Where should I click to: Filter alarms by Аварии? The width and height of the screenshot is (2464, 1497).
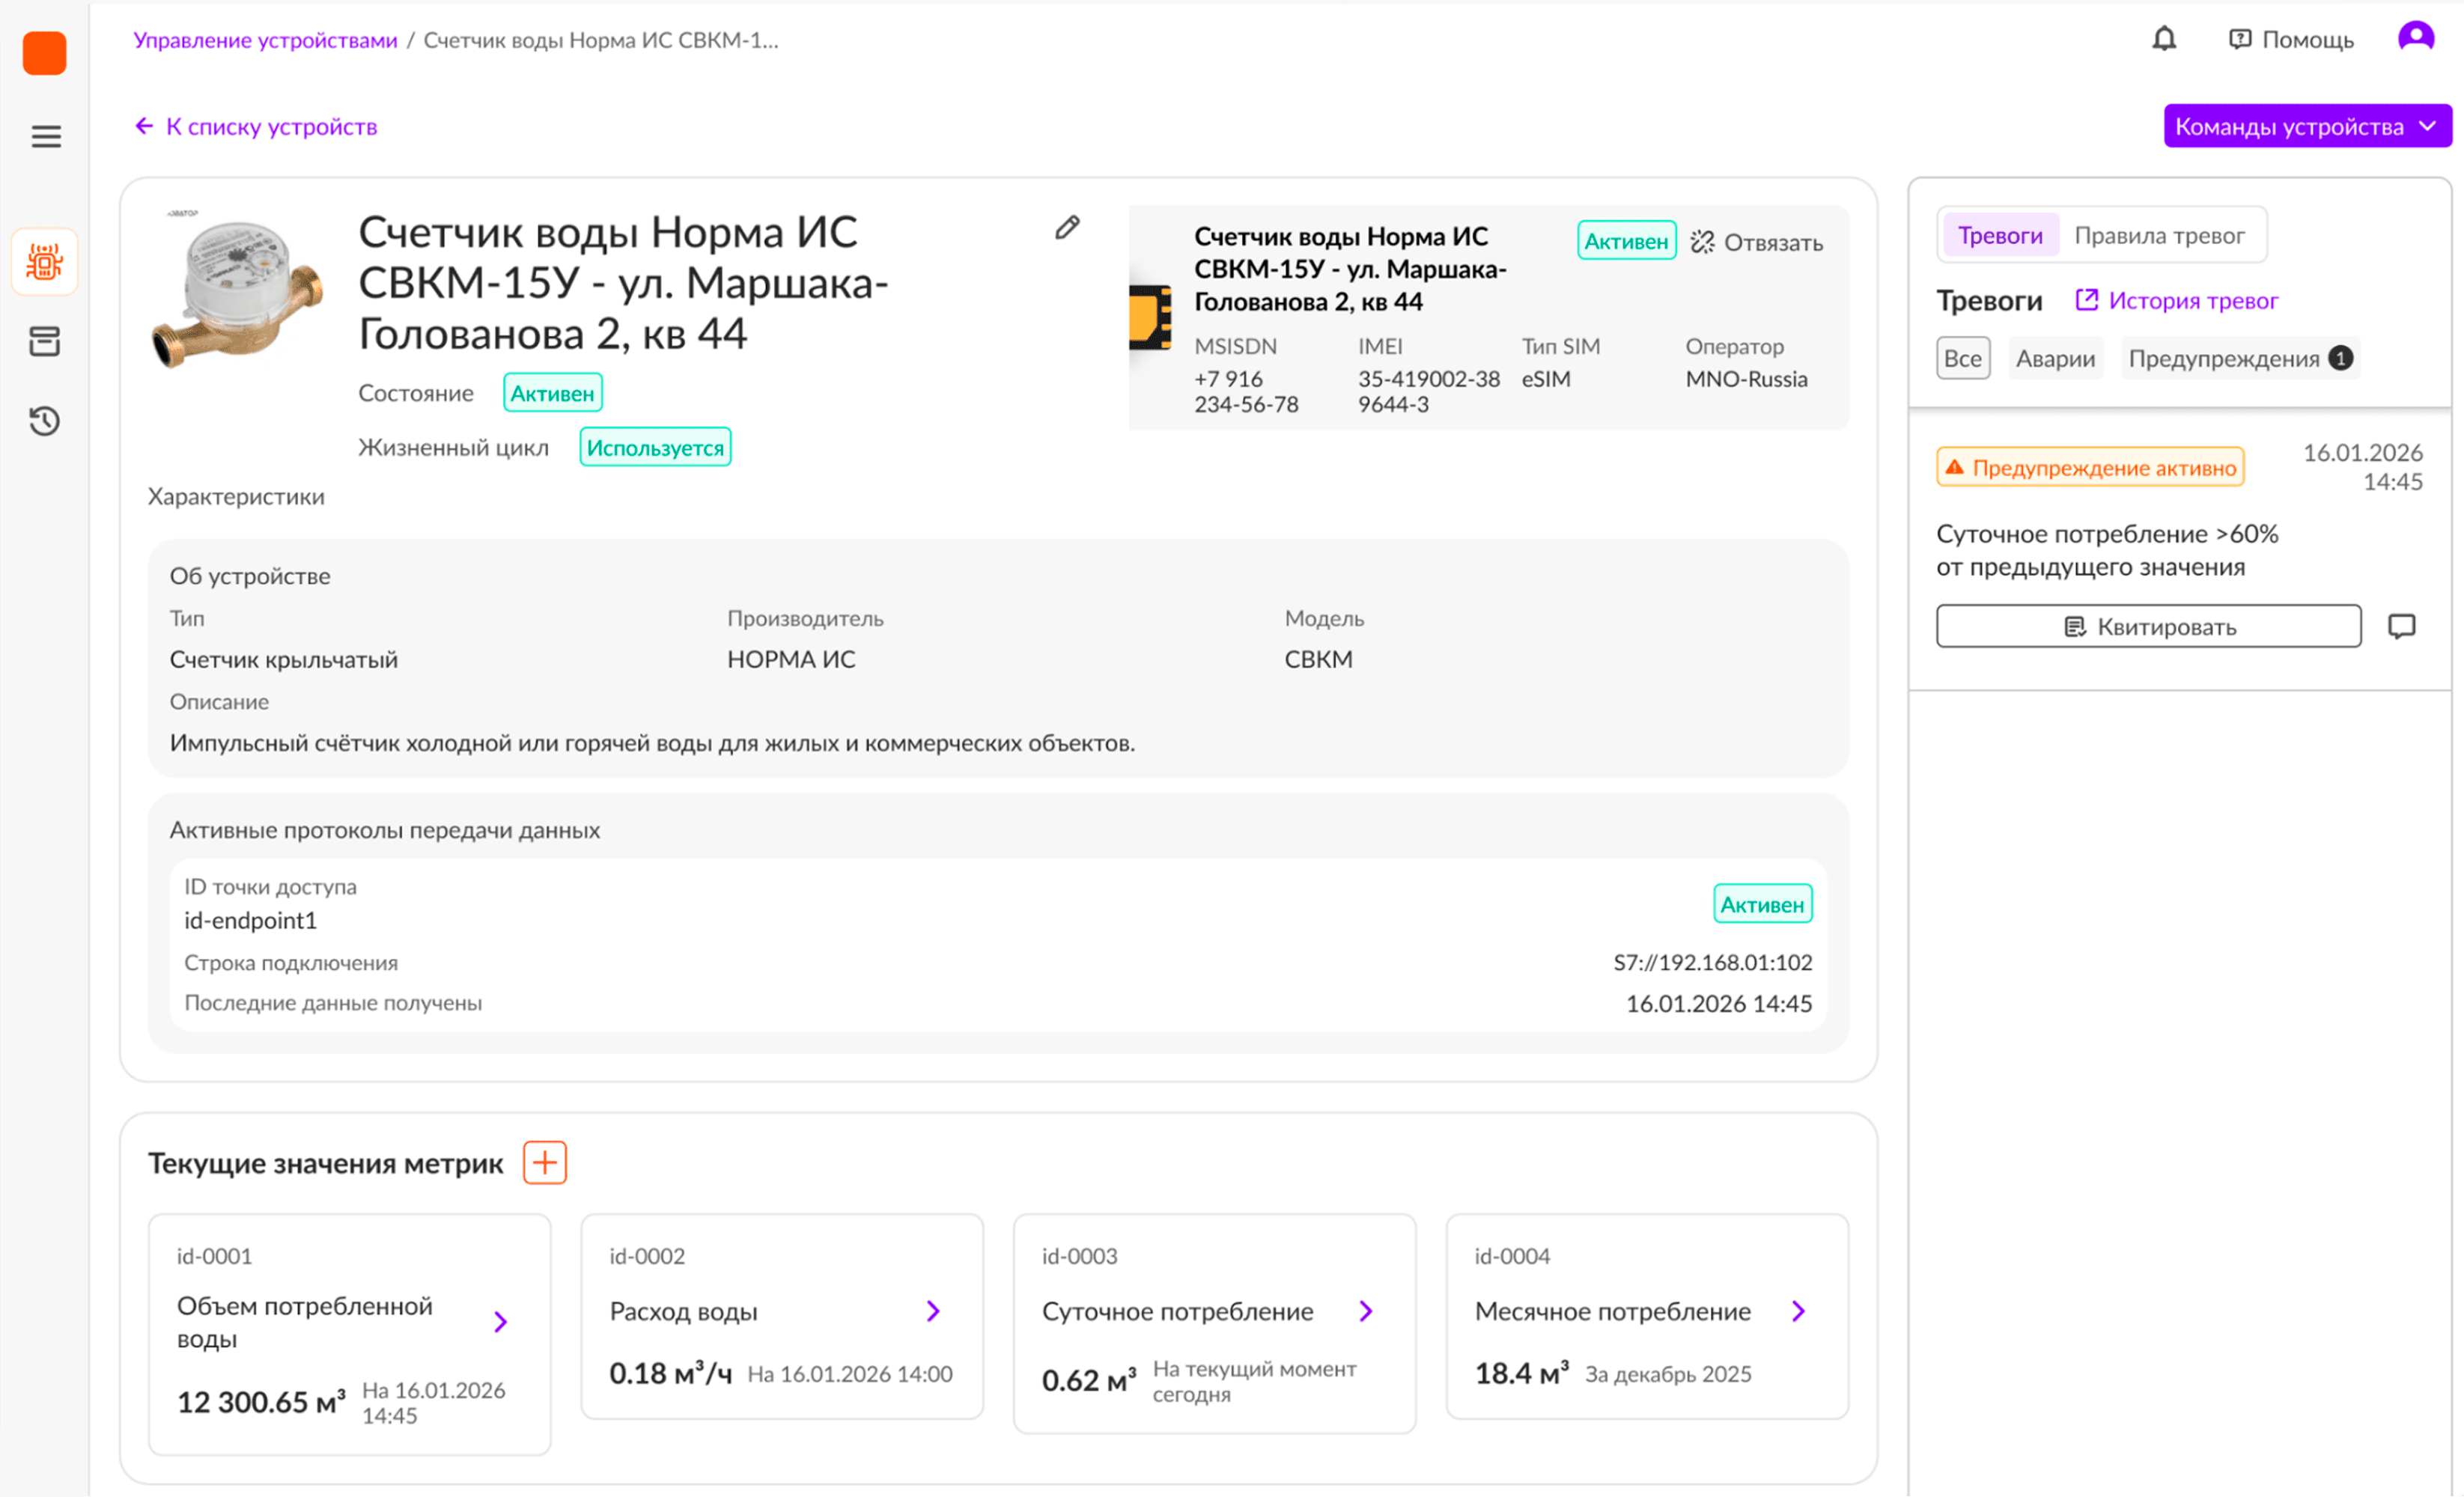coord(2054,359)
